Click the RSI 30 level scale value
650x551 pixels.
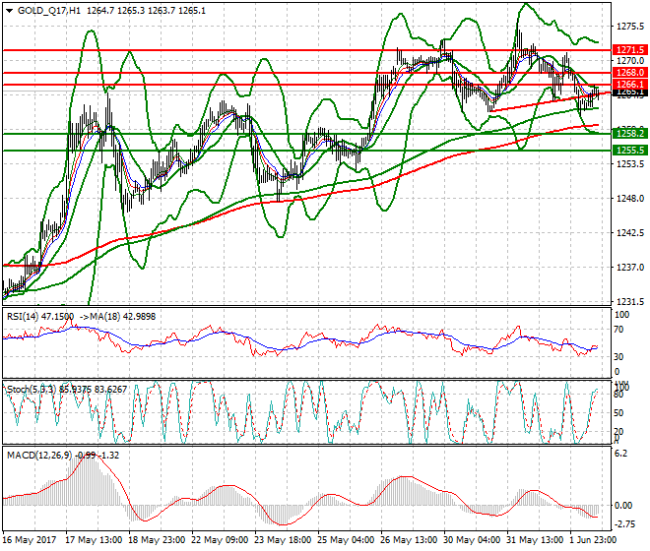tap(618, 357)
